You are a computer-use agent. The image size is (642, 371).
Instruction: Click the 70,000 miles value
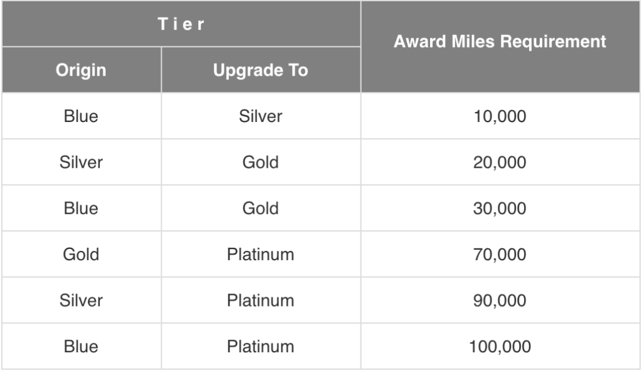pos(500,255)
